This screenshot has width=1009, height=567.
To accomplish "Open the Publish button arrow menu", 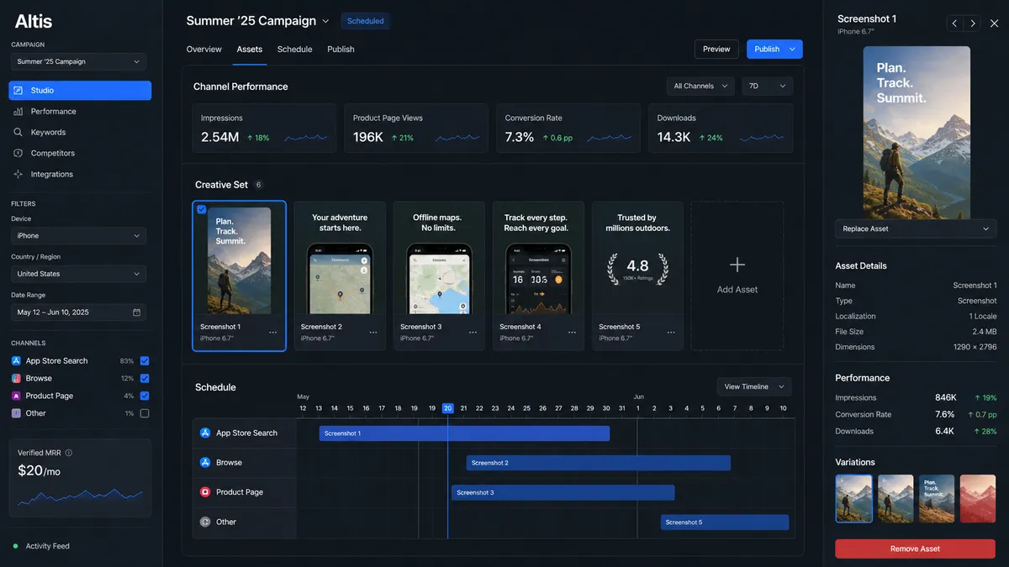I will tap(793, 50).
